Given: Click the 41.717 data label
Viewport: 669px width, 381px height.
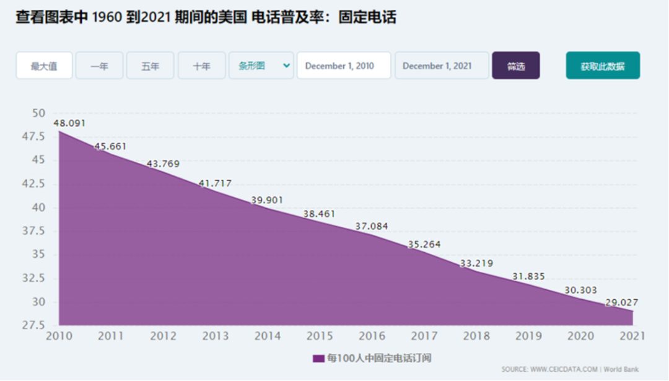Looking at the screenshot, I should point(215,183).
